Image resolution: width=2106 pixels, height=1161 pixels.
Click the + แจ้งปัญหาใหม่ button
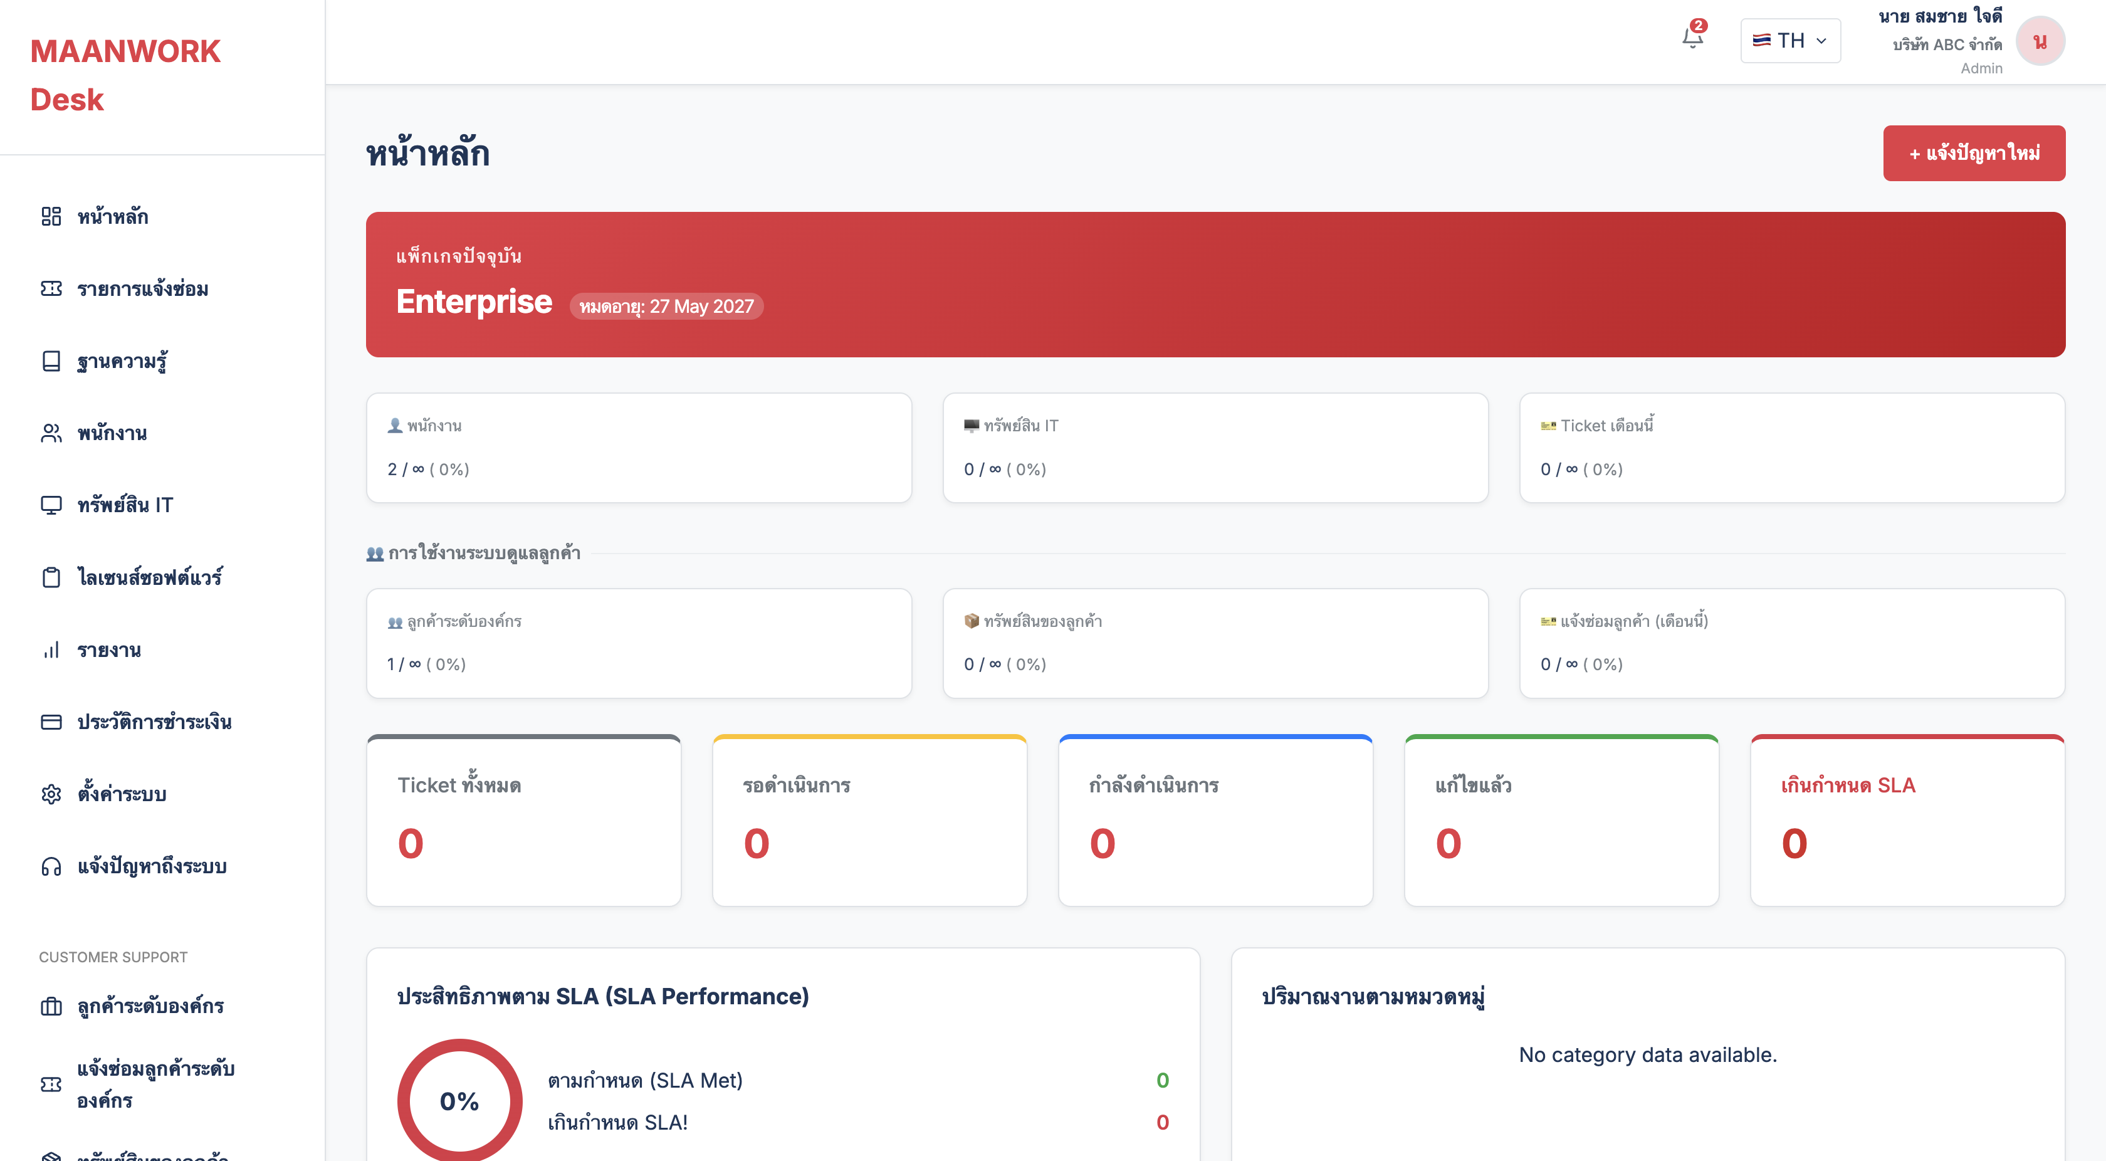click(1974, 153)
